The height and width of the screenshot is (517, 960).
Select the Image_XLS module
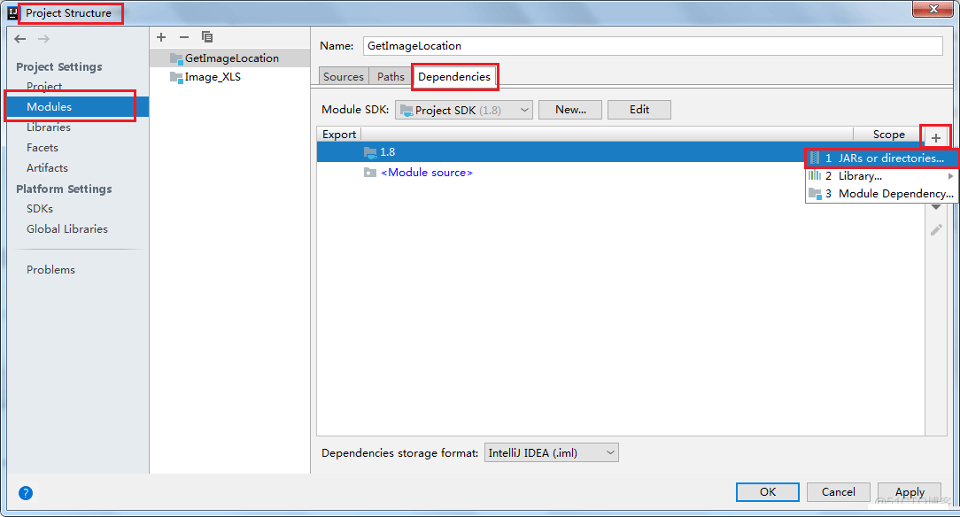coord(230,76)
